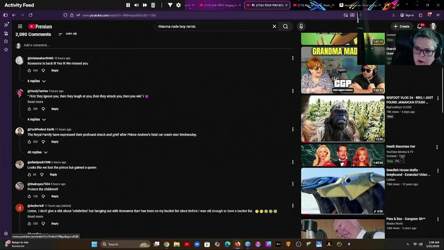Open Chrome from the taskbar
The image size is (444, 250).
tap(166, 244)
